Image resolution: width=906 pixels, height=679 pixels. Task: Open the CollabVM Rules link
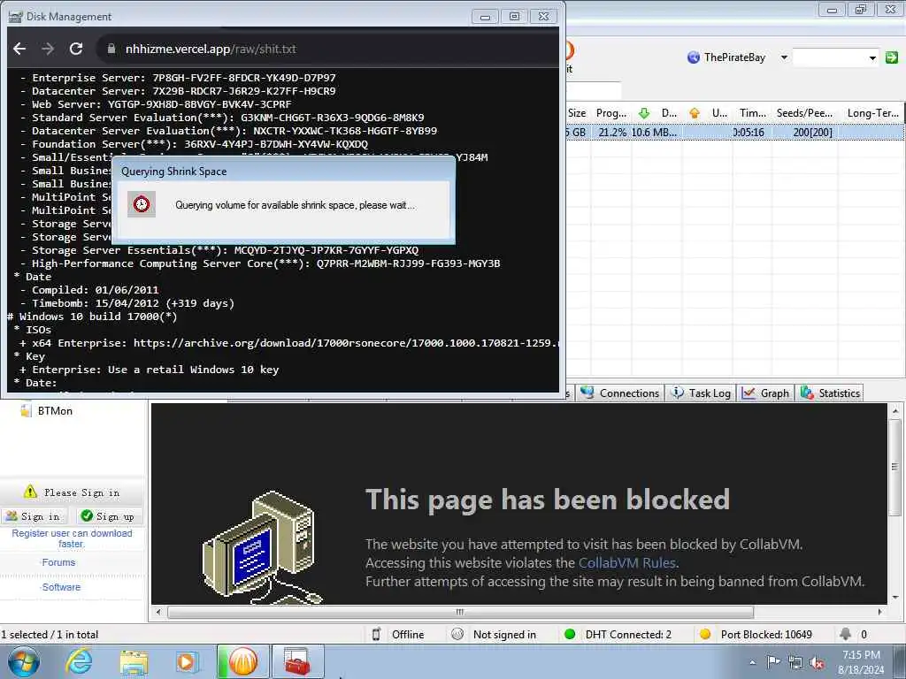coord(627,563)
